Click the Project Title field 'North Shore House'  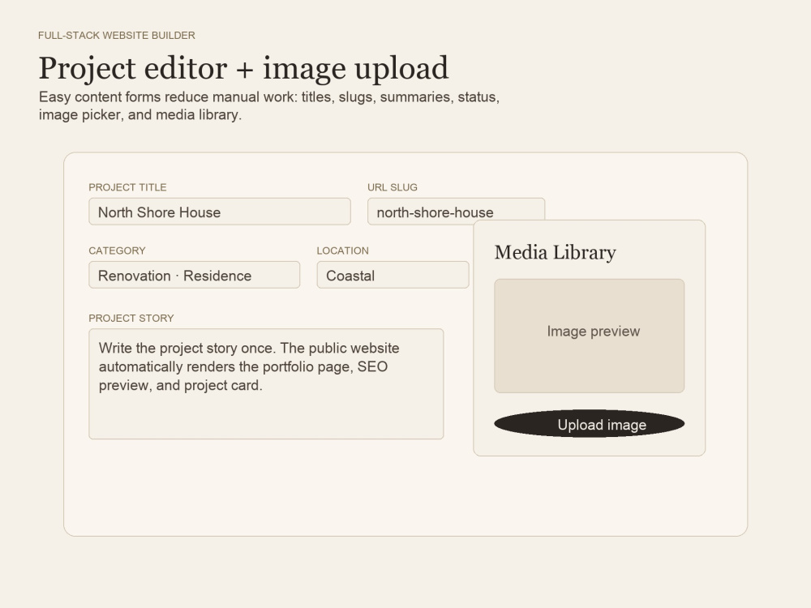pos(220,212)
